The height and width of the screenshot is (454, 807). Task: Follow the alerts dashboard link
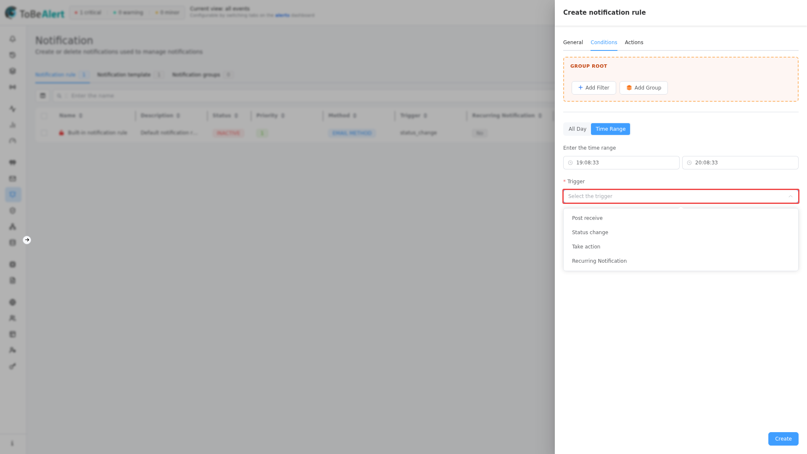[282, 16]
